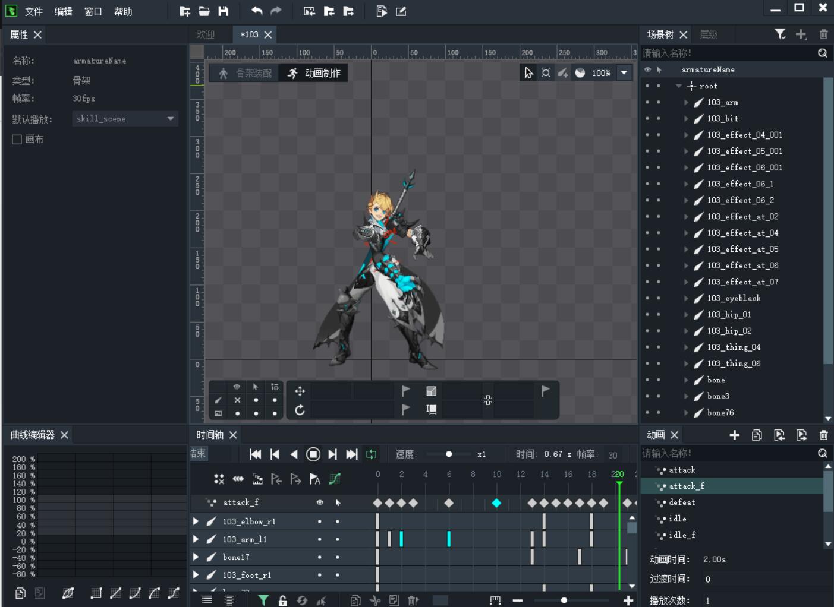The image size is (834, 607).
Task: Toggle loop playback in the timeline
Action: (x=372, y=454)
